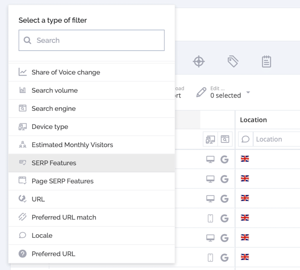This screenshot has height=270, width=300.
Task: Choose the Search volume filter option
Action: [x=54, y=91]
